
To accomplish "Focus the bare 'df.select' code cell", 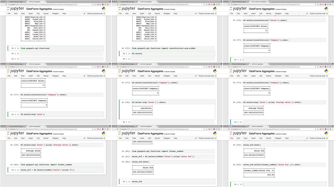I will (x=173, y=54).
